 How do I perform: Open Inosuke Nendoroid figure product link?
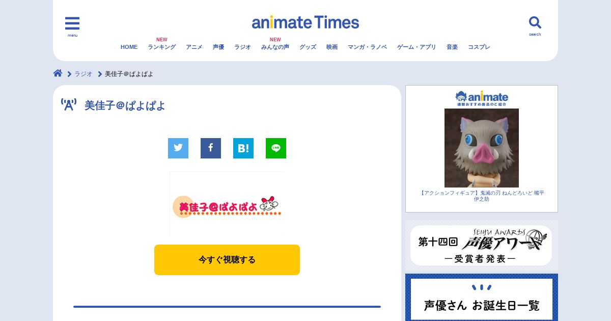click(x=482, y=196)
